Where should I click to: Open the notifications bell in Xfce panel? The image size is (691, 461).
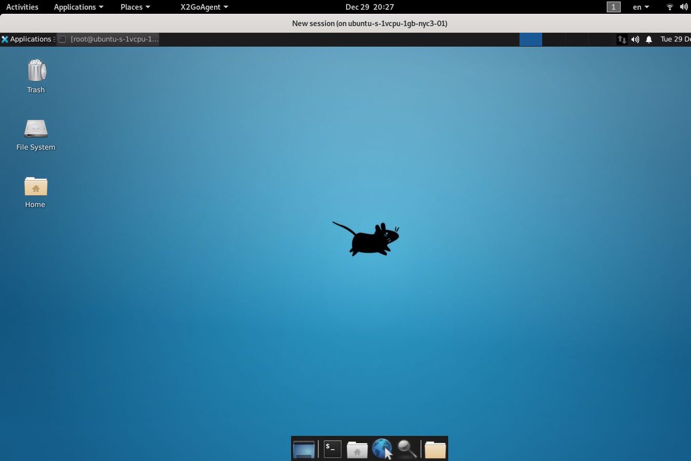point(649,40)
